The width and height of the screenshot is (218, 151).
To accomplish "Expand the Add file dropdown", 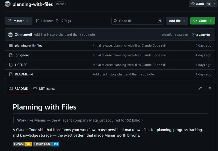I will (177, 21).
